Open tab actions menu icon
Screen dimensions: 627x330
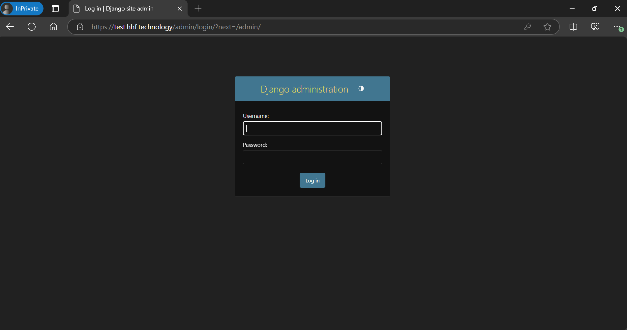(55, 9)
